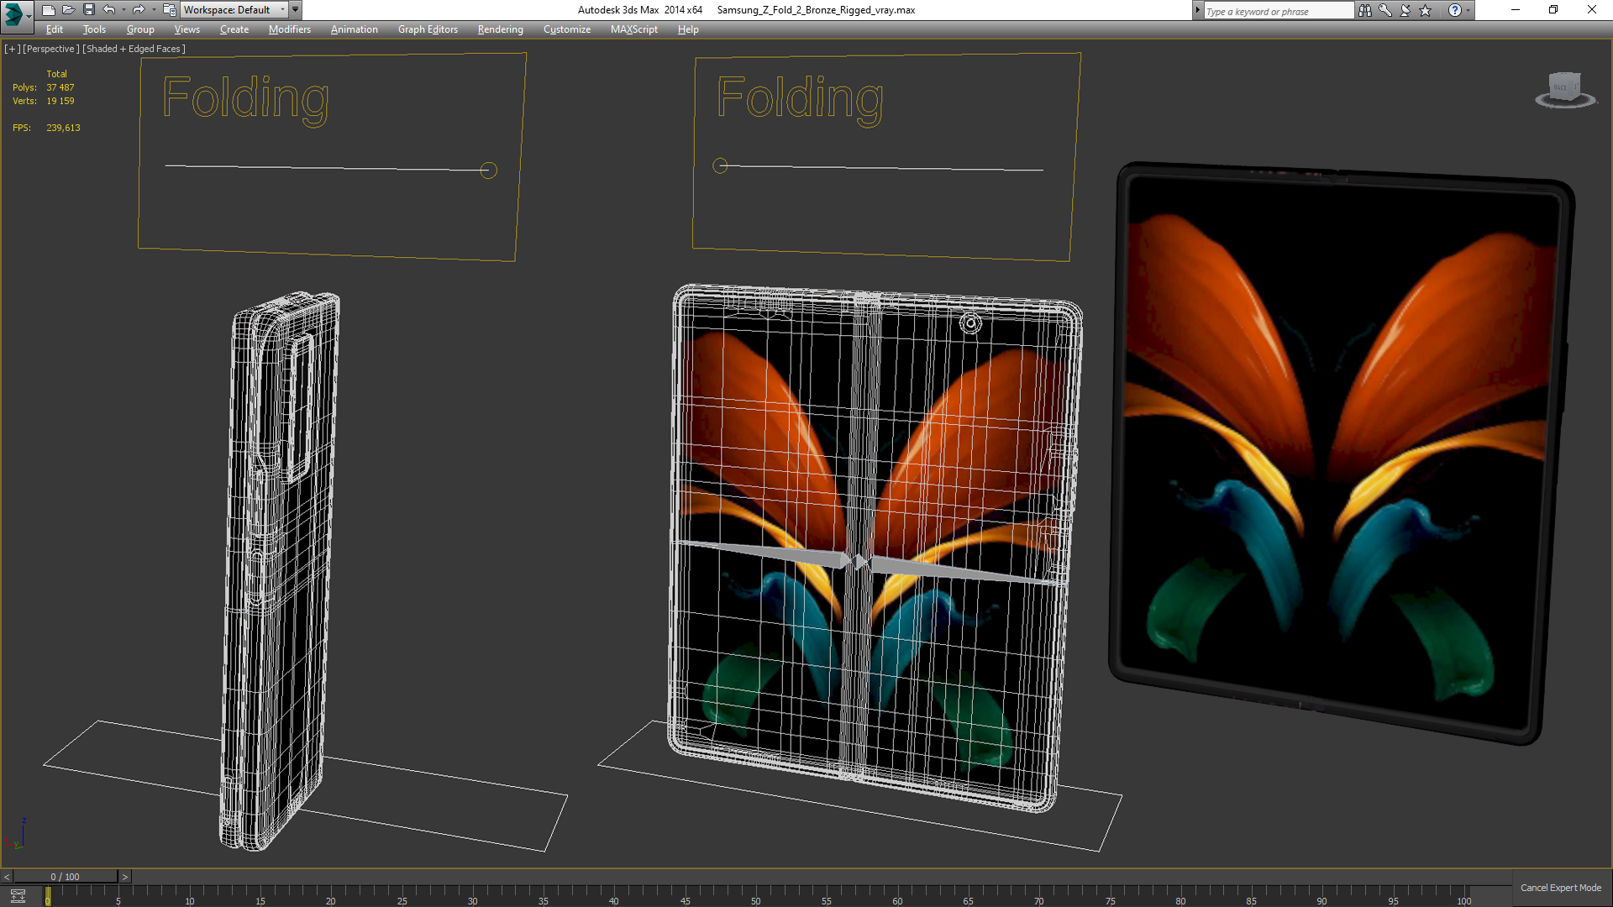Viewport: 1613px width, 907px height.
Task: Open the Workspace: Default dropdown
Action: [x=234, y=10]
